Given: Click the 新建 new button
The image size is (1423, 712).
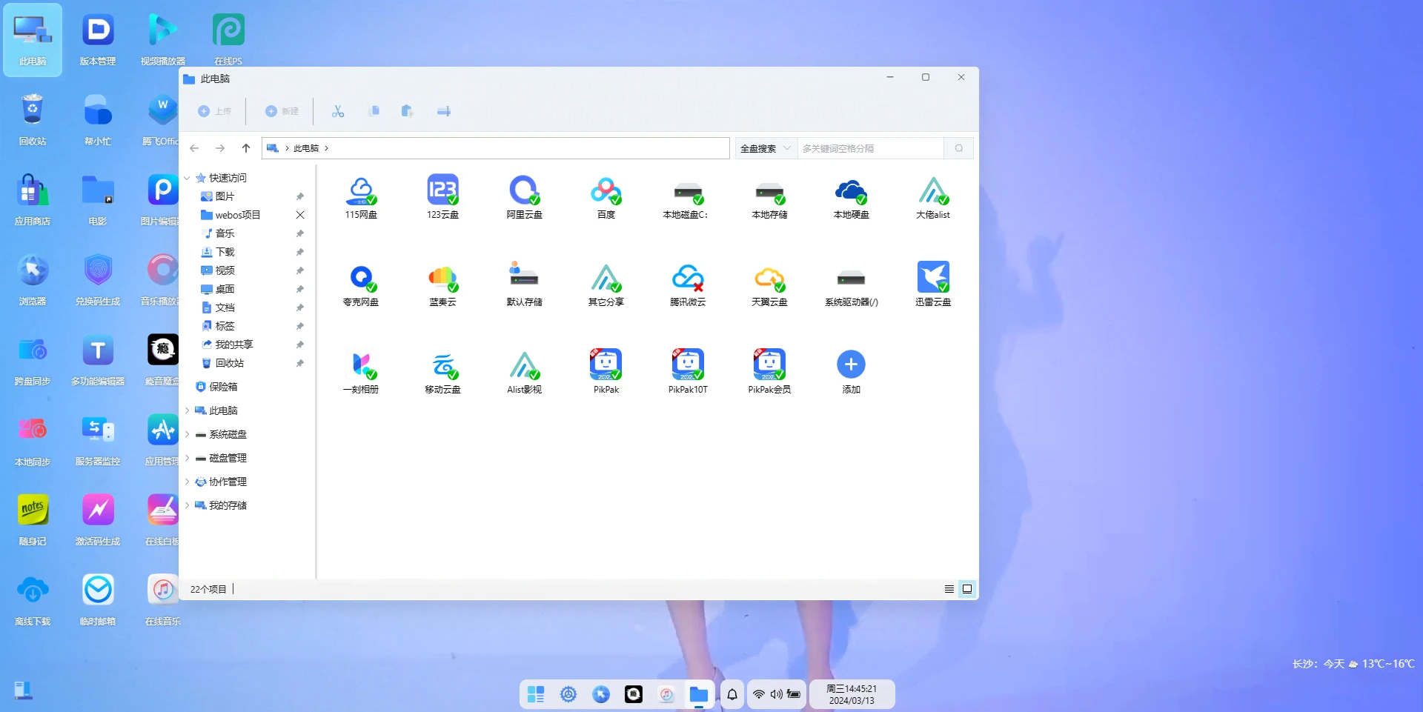Looking at the screenshot, I should coord(282,111).
